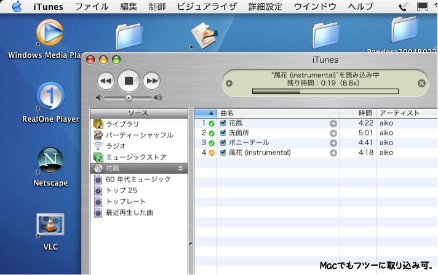Uncheck the 花風 track checkbox

pos(223,123)
